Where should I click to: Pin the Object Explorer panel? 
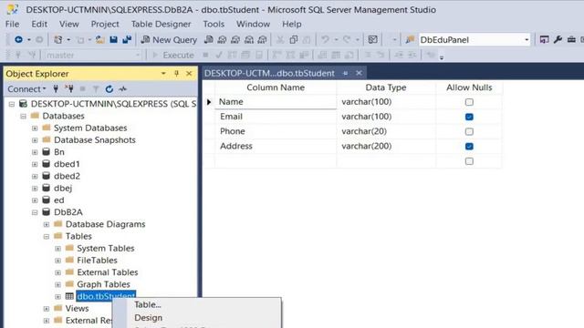pyautogui.click(x=176, y=74)
